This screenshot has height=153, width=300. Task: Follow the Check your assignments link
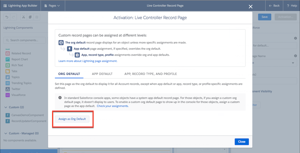click(x=113, y=106)
